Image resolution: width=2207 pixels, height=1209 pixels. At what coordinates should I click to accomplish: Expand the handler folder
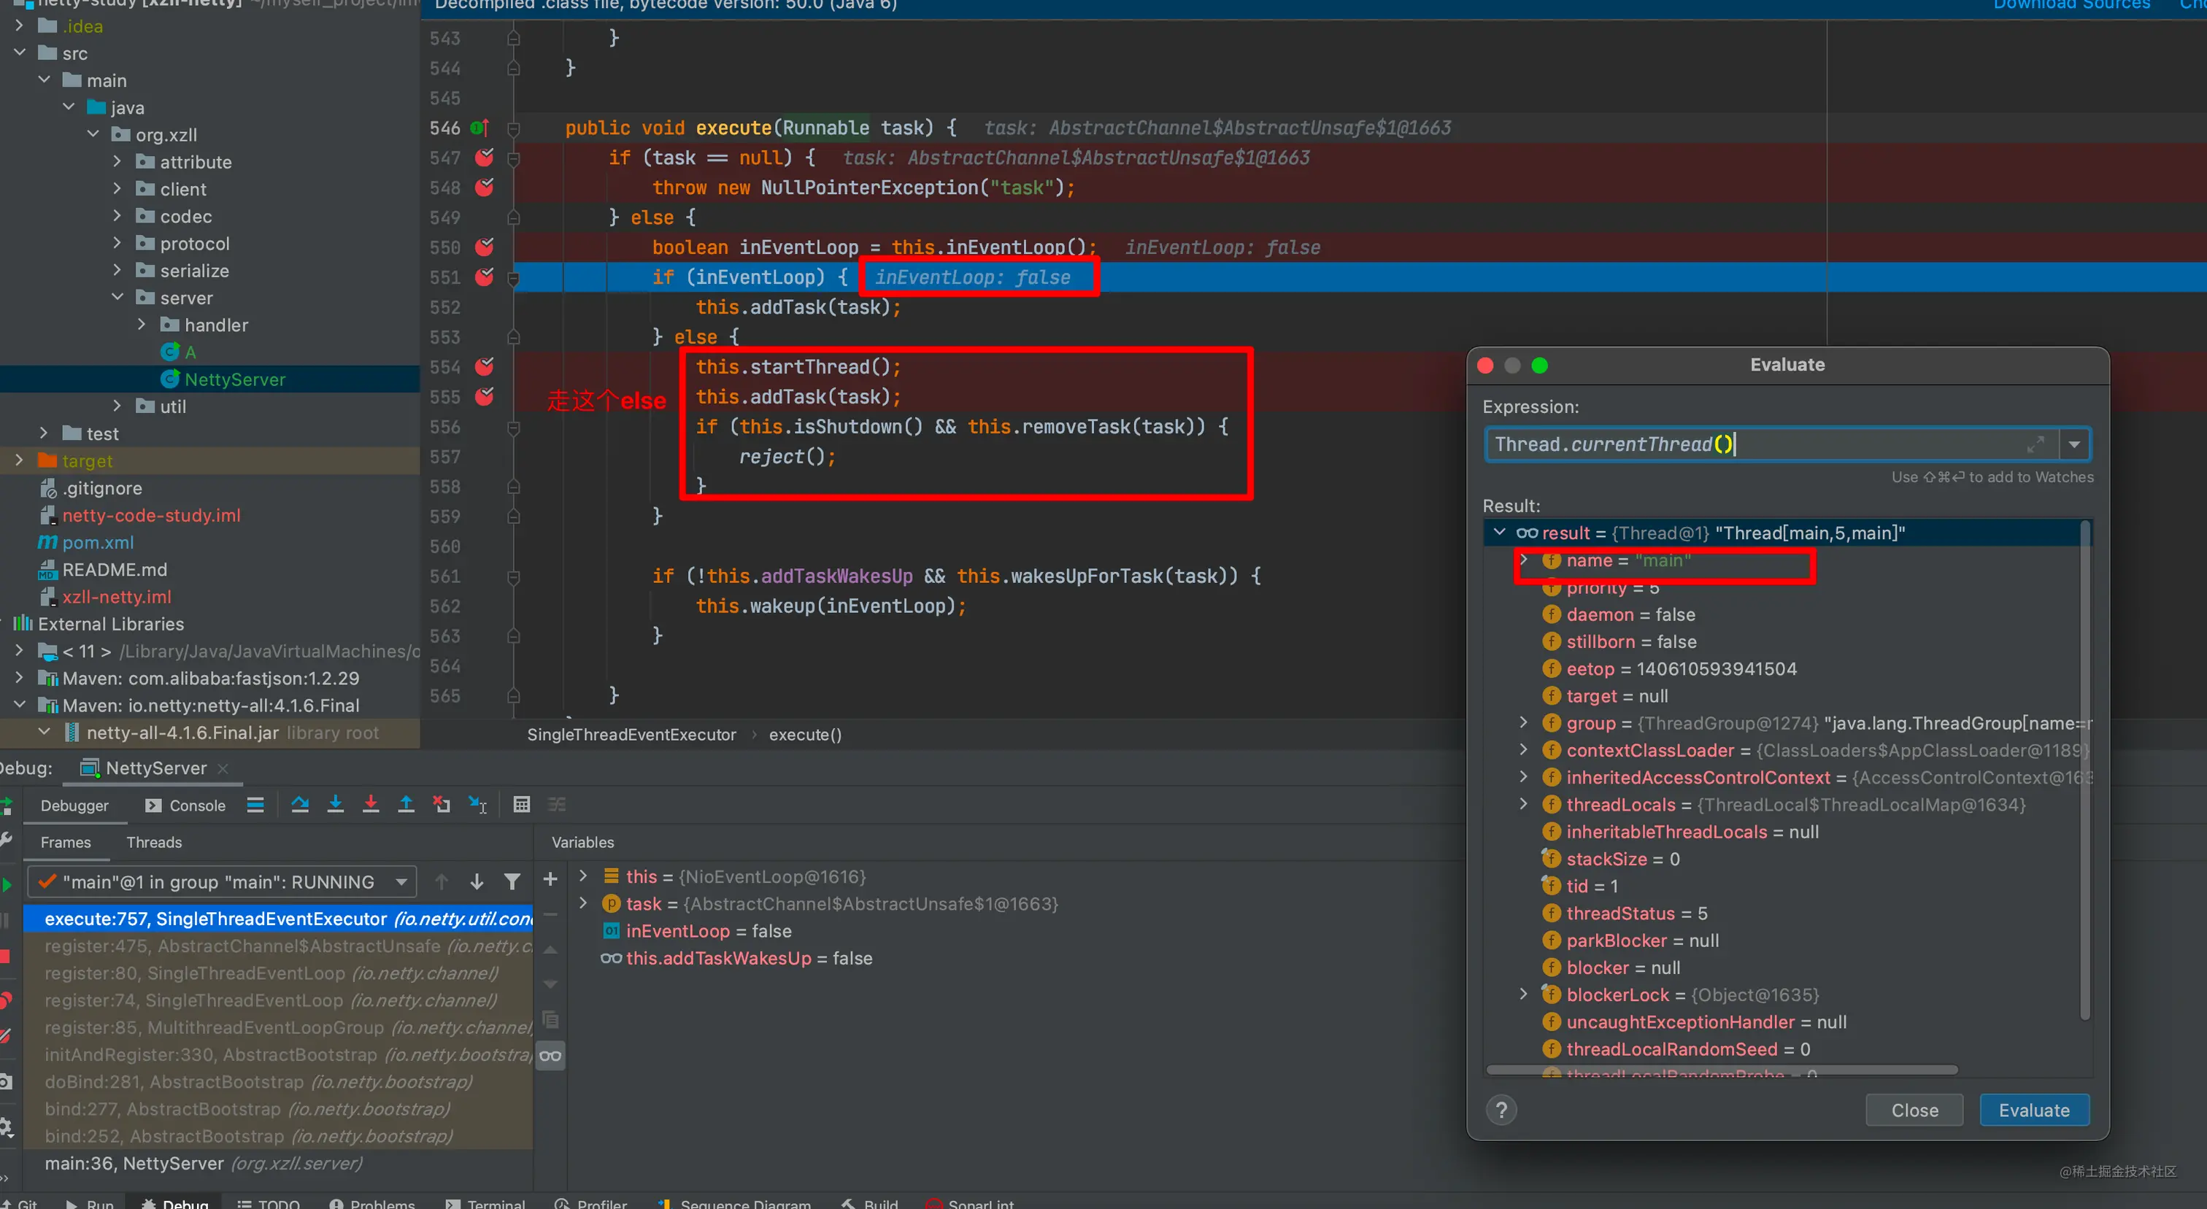tap(142, 325)
